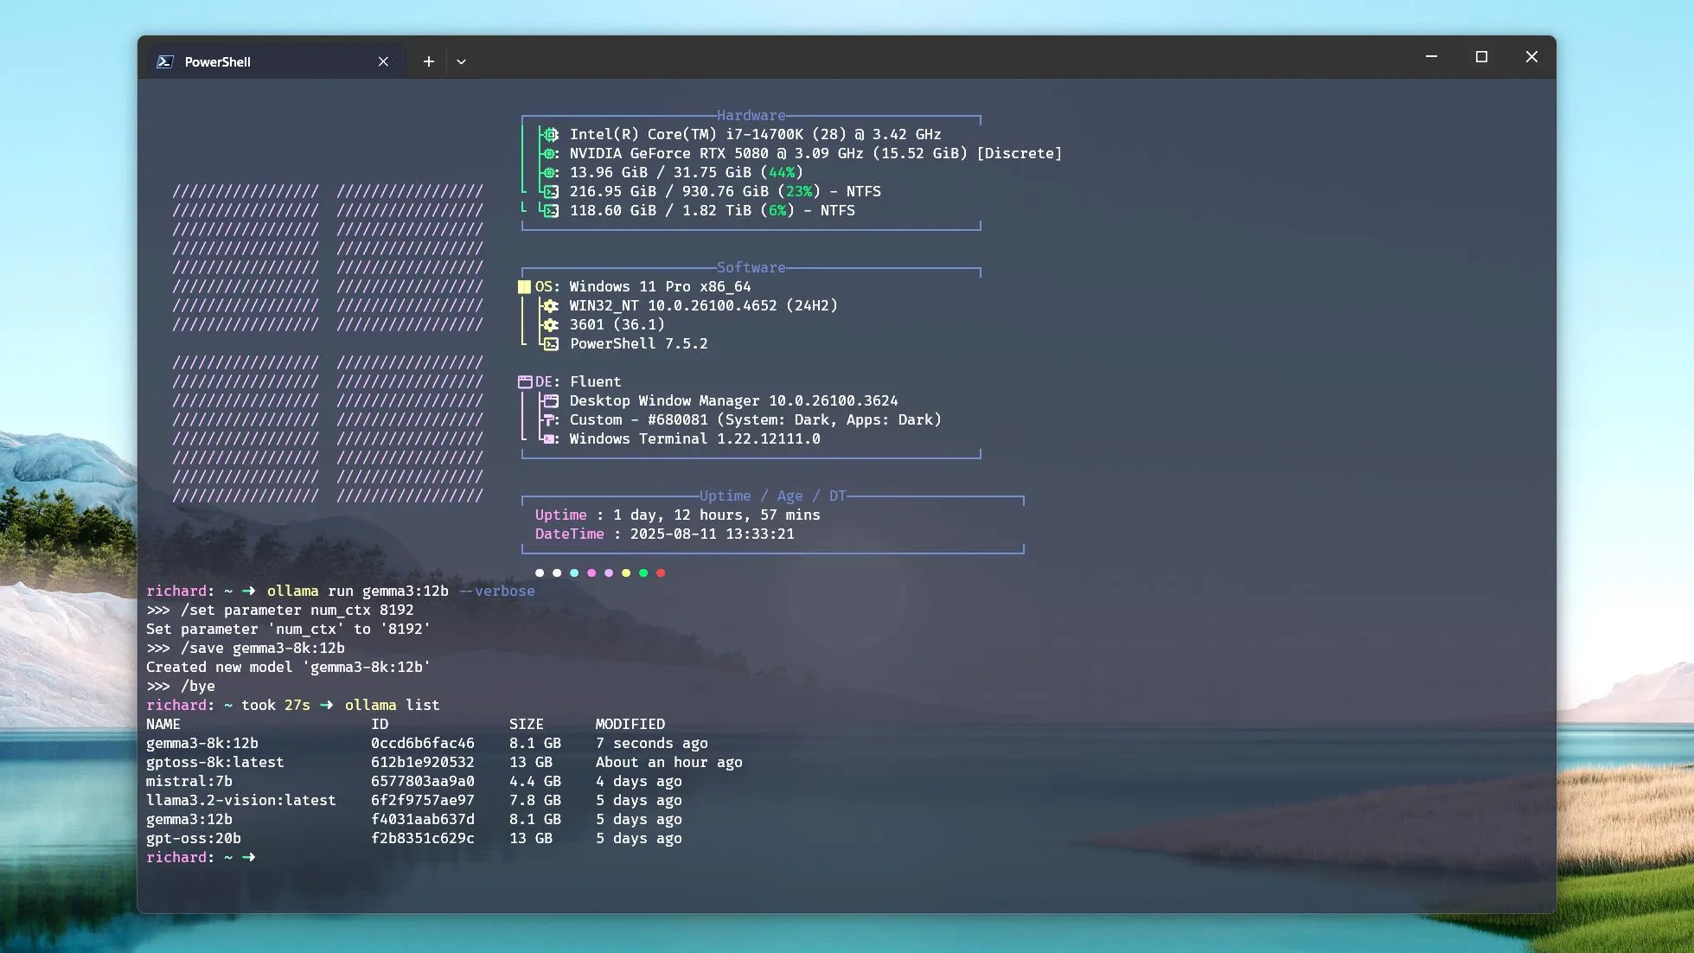Click the shell icon beside PowerShell 7.5.2
The height and width of the screenshot is (953, 1694).
551,343
